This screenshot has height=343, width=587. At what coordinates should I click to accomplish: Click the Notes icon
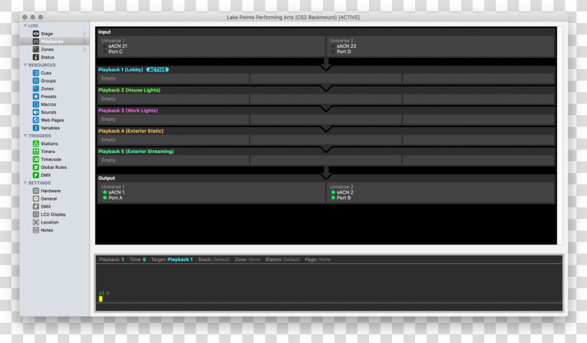[36, 230]
